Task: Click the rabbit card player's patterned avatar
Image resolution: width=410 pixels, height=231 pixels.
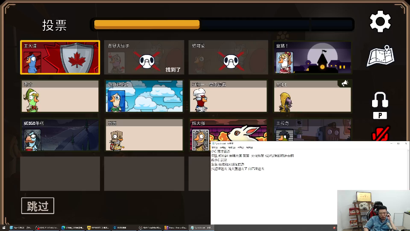Action: coord(200,140)
